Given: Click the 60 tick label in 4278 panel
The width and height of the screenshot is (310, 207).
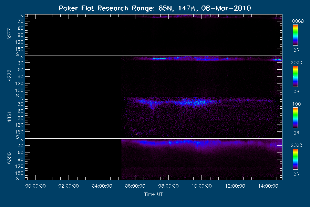Looking at the screenshot, I should coord(21,70).
